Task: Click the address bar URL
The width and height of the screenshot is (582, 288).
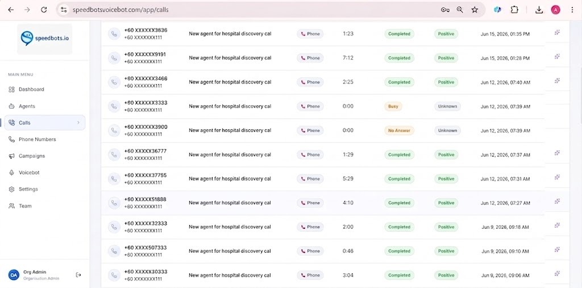Action: [120, 10]
